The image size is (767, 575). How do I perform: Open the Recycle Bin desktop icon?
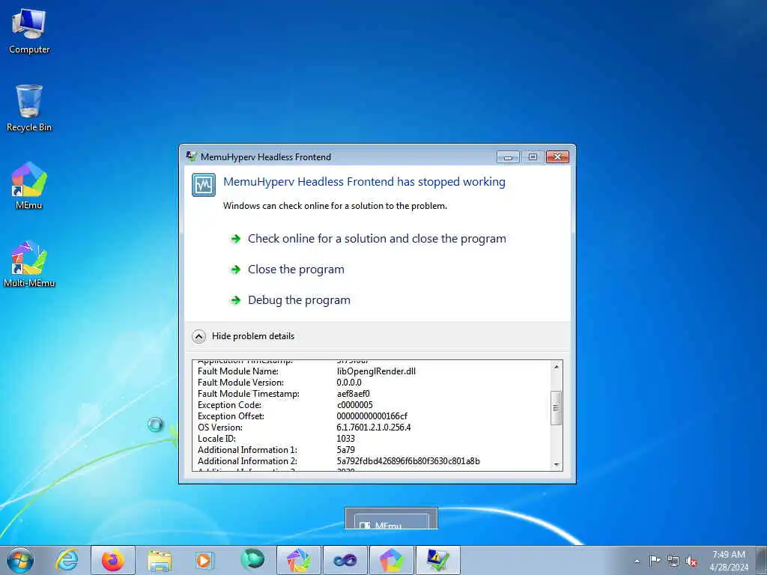point(29,108)
